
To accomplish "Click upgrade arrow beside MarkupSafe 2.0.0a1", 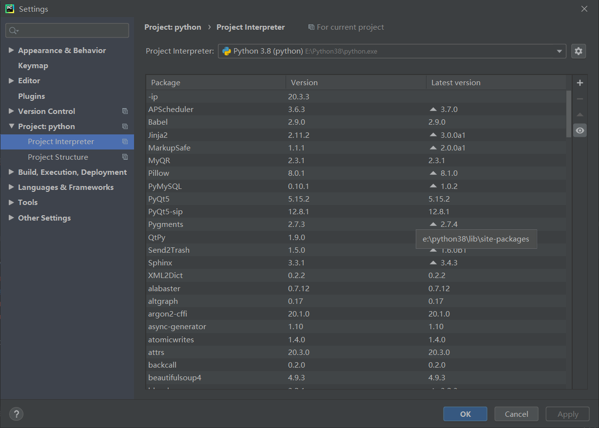I will click(433, 148).
